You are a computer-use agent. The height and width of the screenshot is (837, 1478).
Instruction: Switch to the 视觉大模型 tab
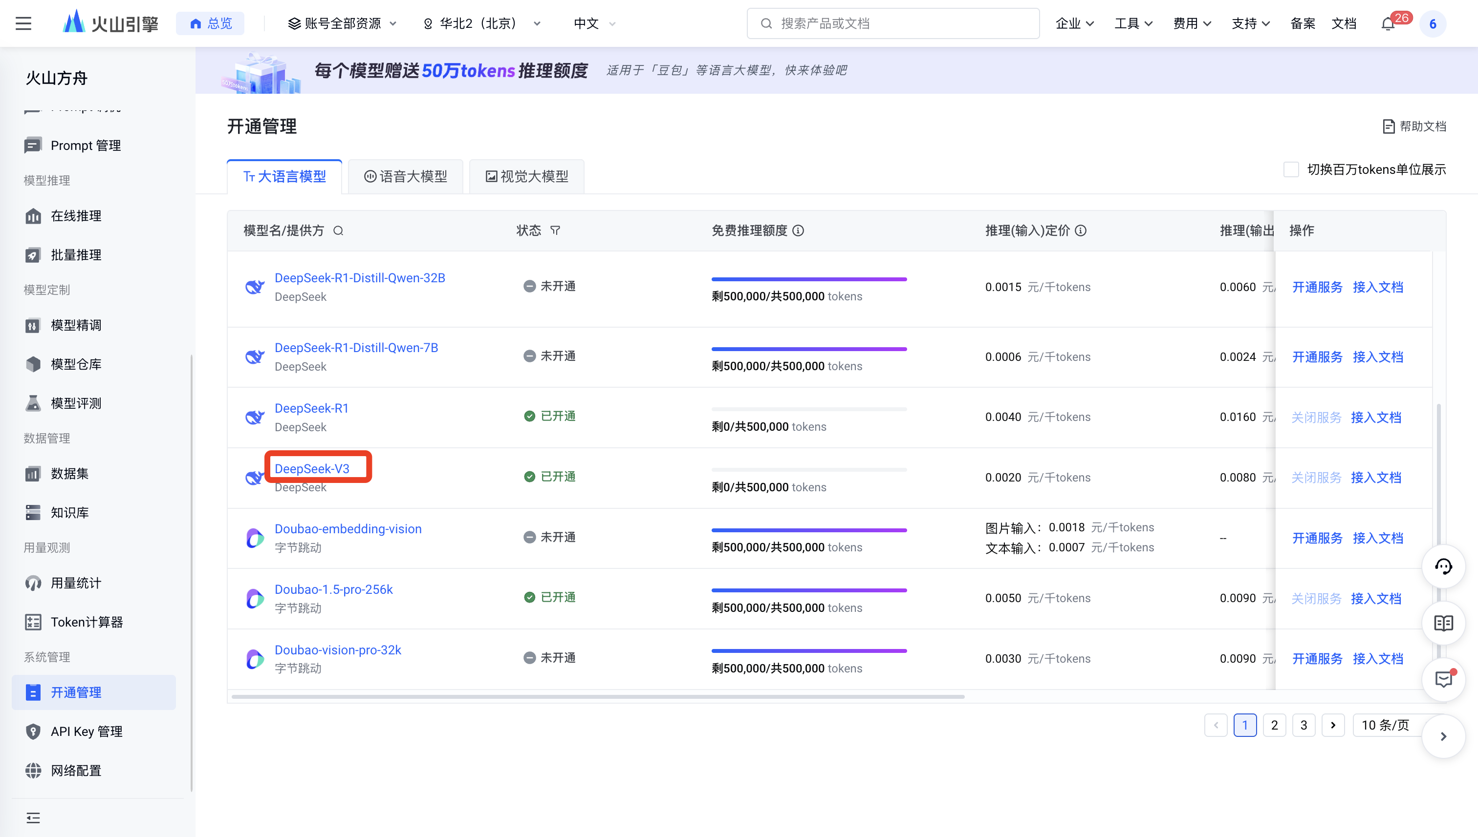[x=526, y=176]
